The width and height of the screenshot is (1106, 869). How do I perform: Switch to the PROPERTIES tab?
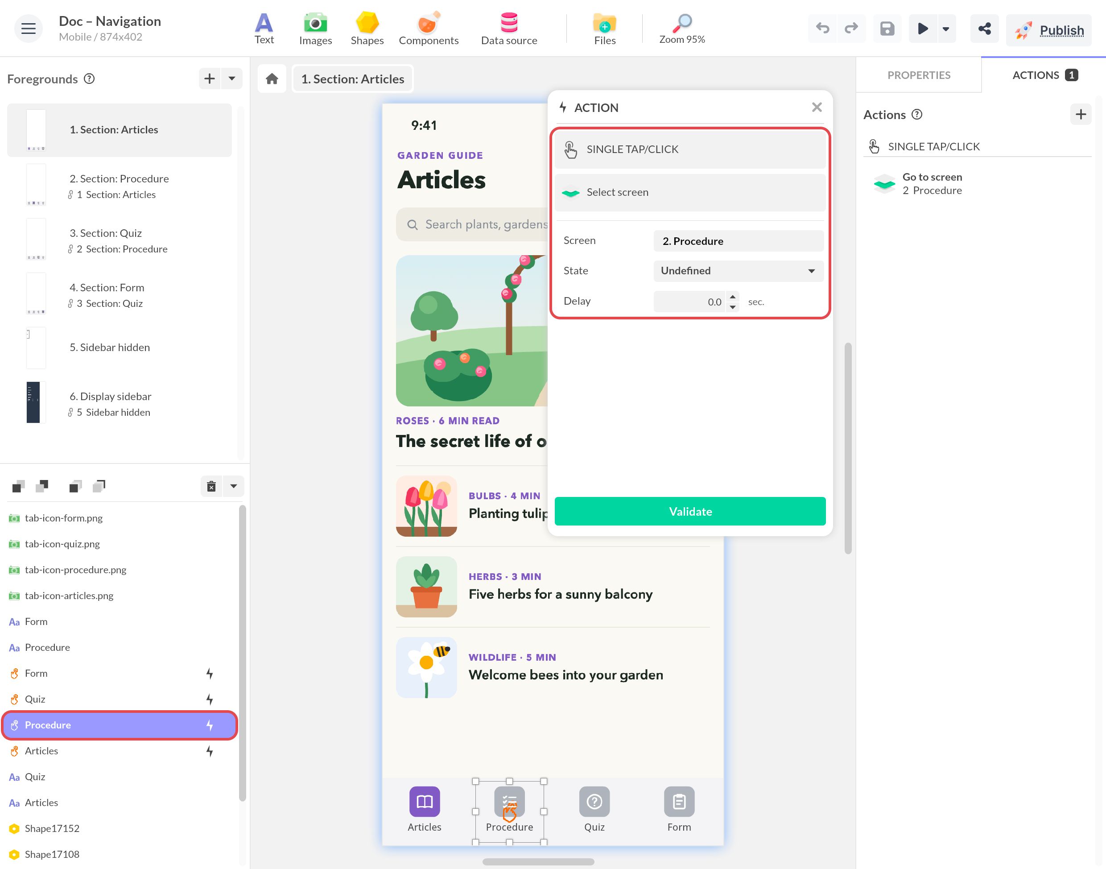918,75
